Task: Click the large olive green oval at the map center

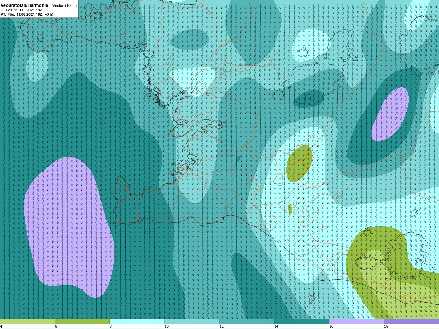Action: coord(299,163)
